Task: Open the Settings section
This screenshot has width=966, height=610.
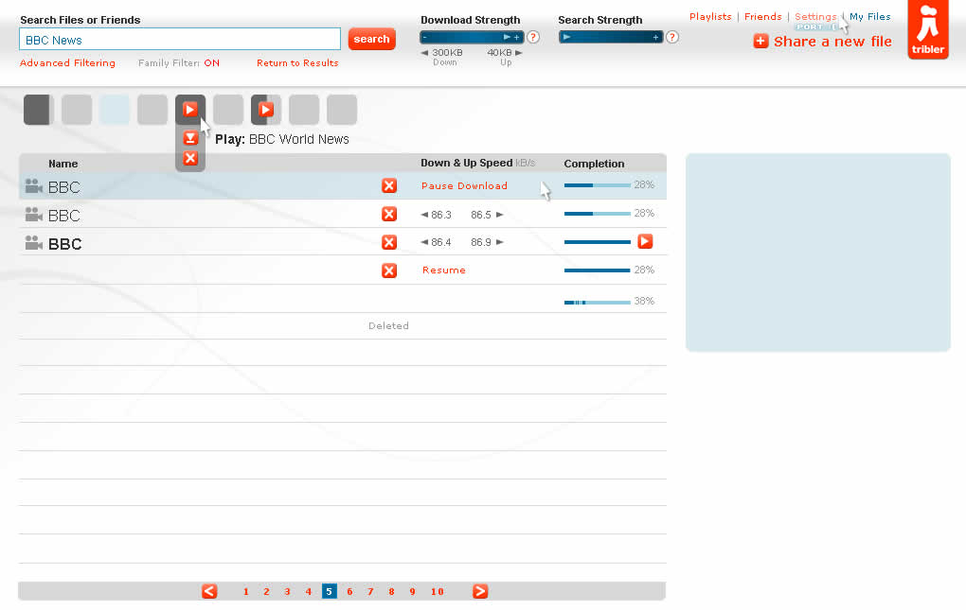Action: 815,17
